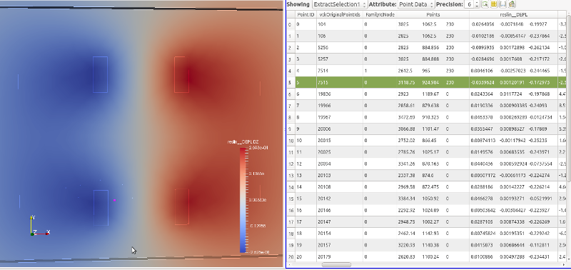Screen dimensions: 571x270
Task: Open the toggle column visibility icon
Action: (494, 4)
